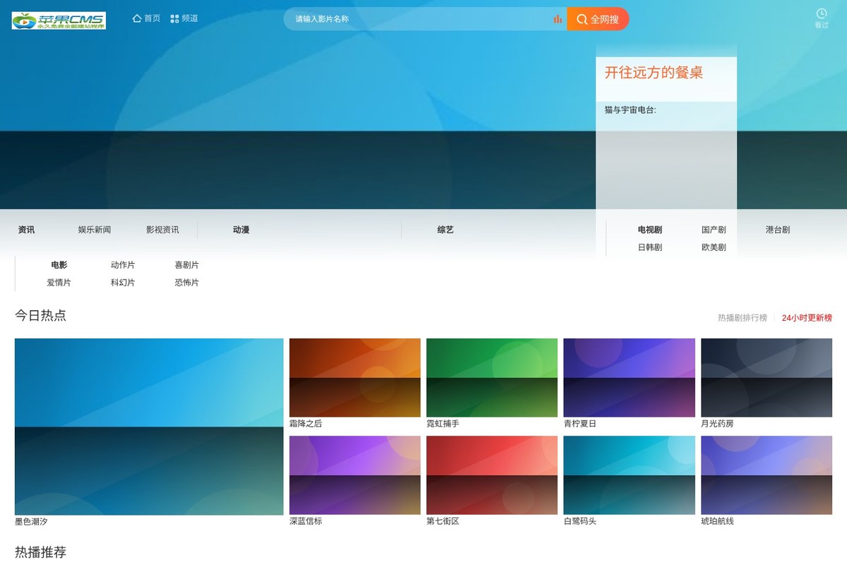Open the 综艺 category
Screen dimensions: 847x564
pyautogui.click(x=445, y=230)
